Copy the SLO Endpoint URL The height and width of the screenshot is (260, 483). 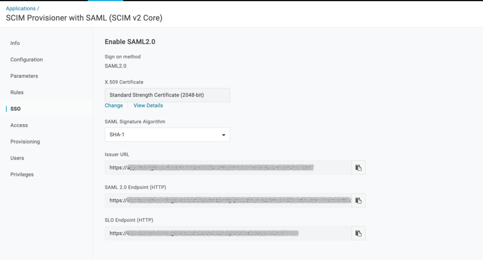pos(358,233)
